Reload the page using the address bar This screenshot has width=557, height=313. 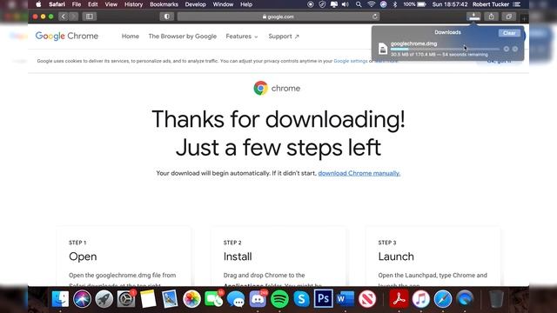point(375,17)
